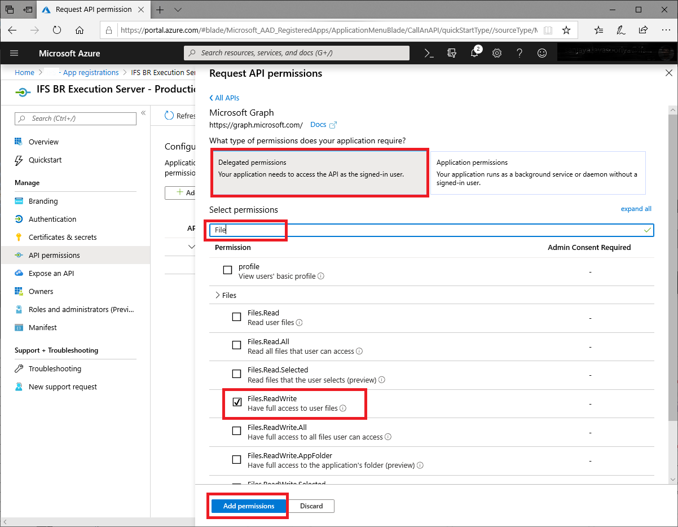Open directory and subscription filter icon
678x527 pixels.
451,53
